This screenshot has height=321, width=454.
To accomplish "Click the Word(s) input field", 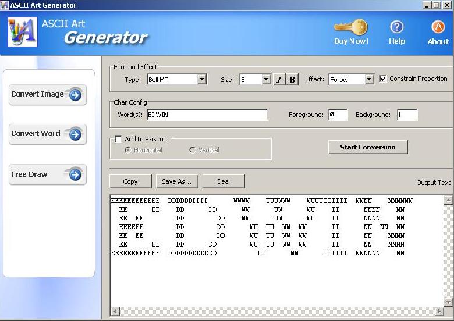I will [x=207, y=115].
